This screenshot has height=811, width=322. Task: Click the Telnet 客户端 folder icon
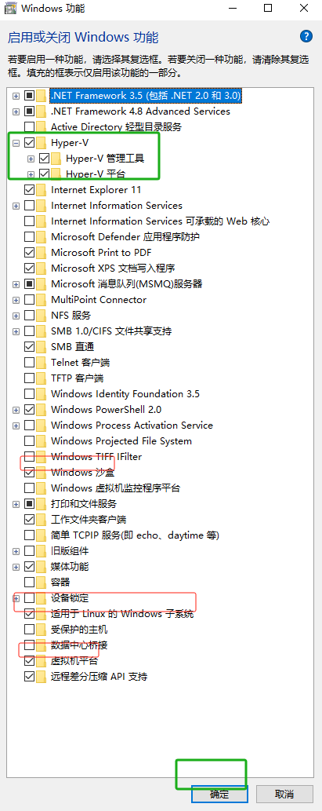(x=42, y=362)
